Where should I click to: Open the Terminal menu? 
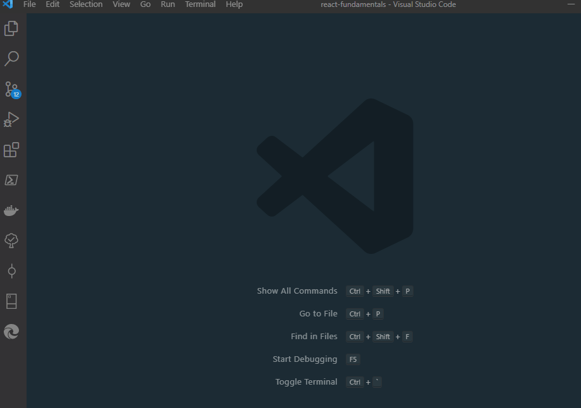pos(200,4)
